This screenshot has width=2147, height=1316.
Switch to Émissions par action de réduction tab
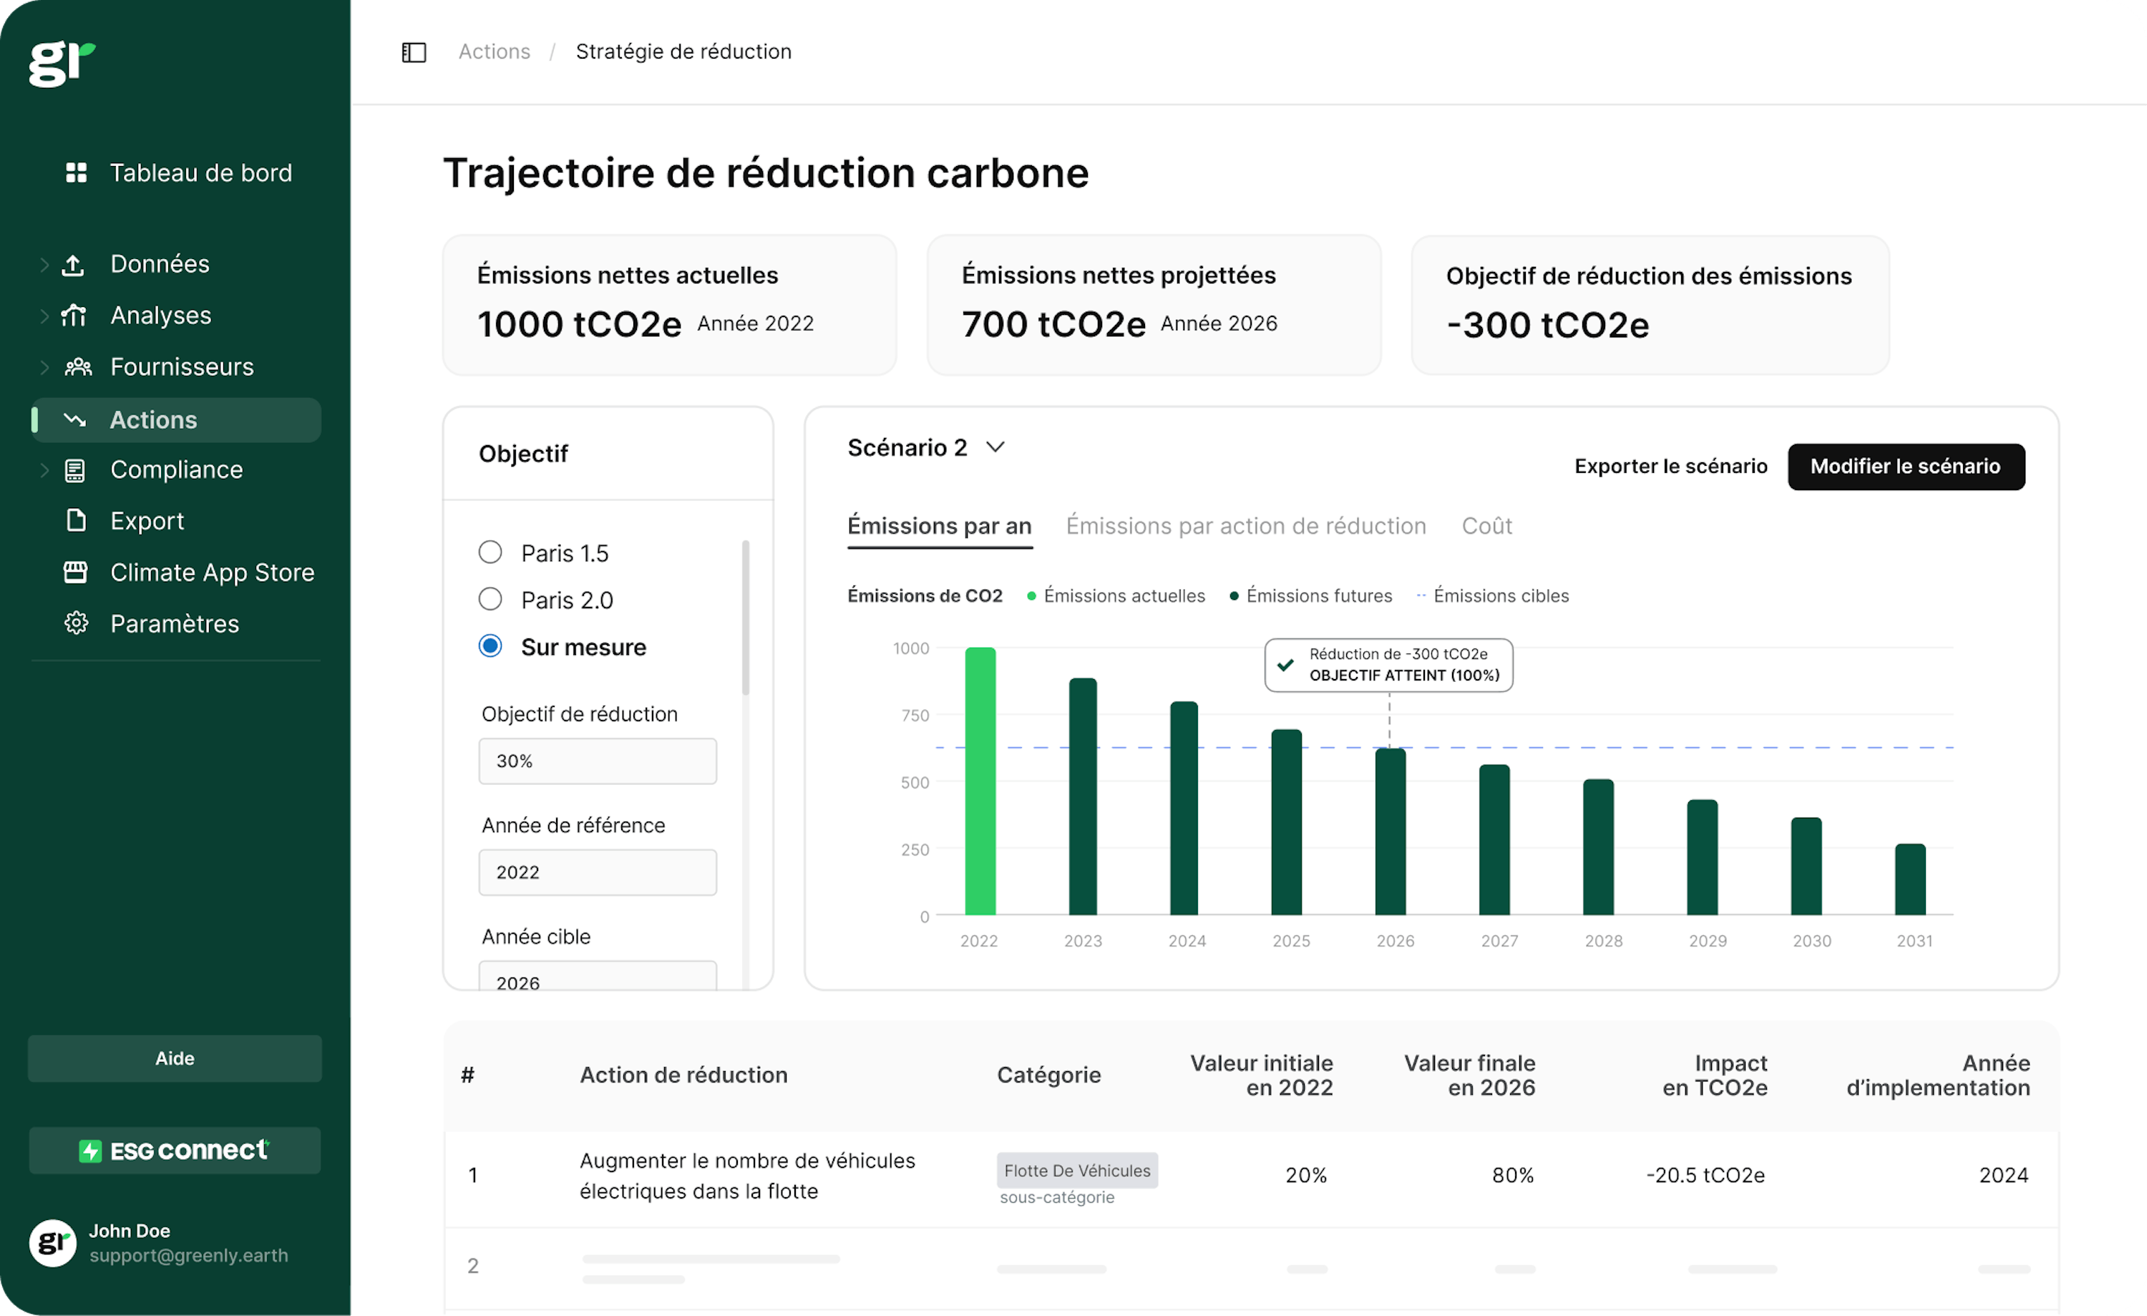coord(1245,526)
